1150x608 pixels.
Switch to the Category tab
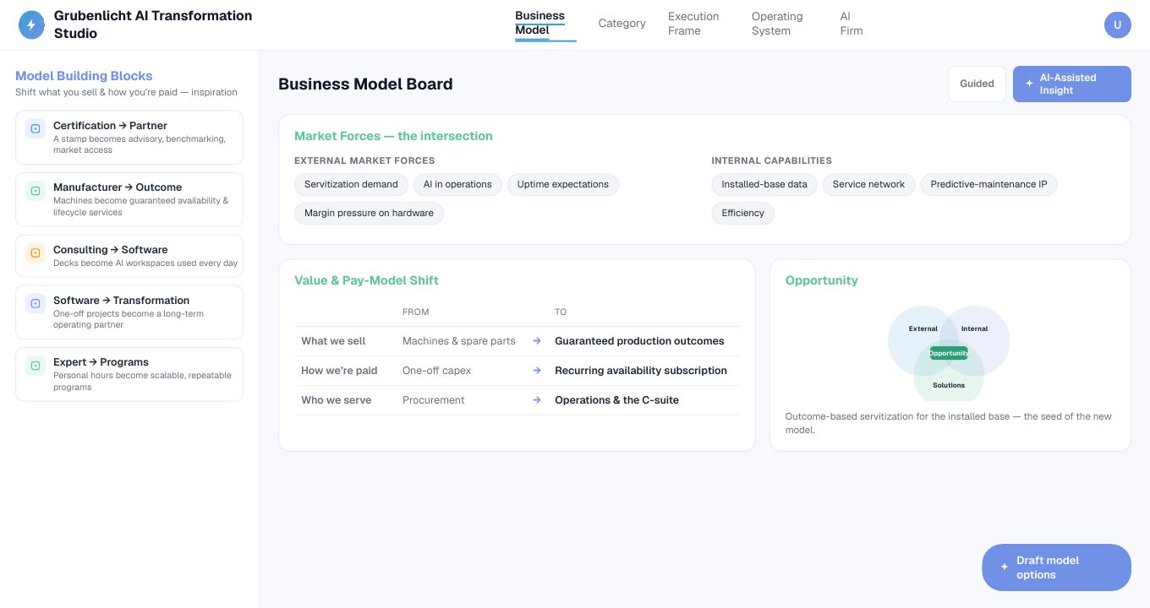coord(622,24)
